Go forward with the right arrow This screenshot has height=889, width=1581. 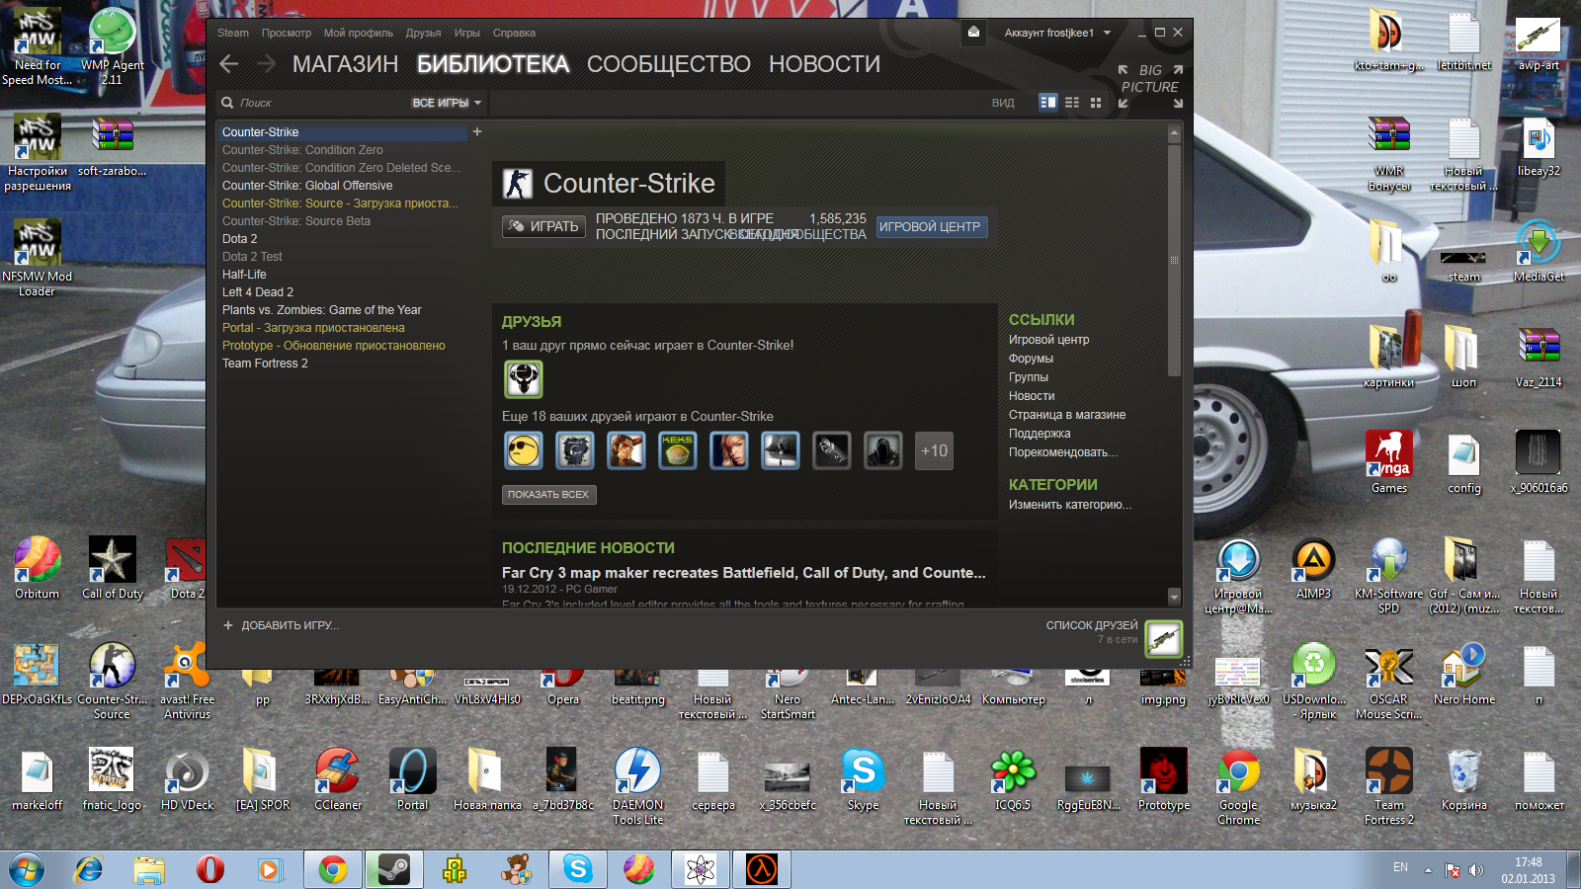[266, 64]
